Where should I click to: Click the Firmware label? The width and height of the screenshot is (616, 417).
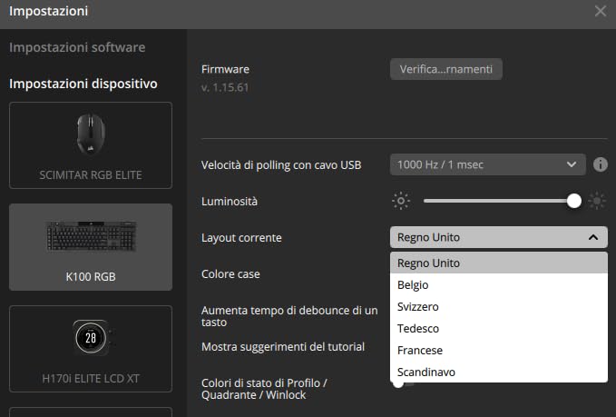225,69
